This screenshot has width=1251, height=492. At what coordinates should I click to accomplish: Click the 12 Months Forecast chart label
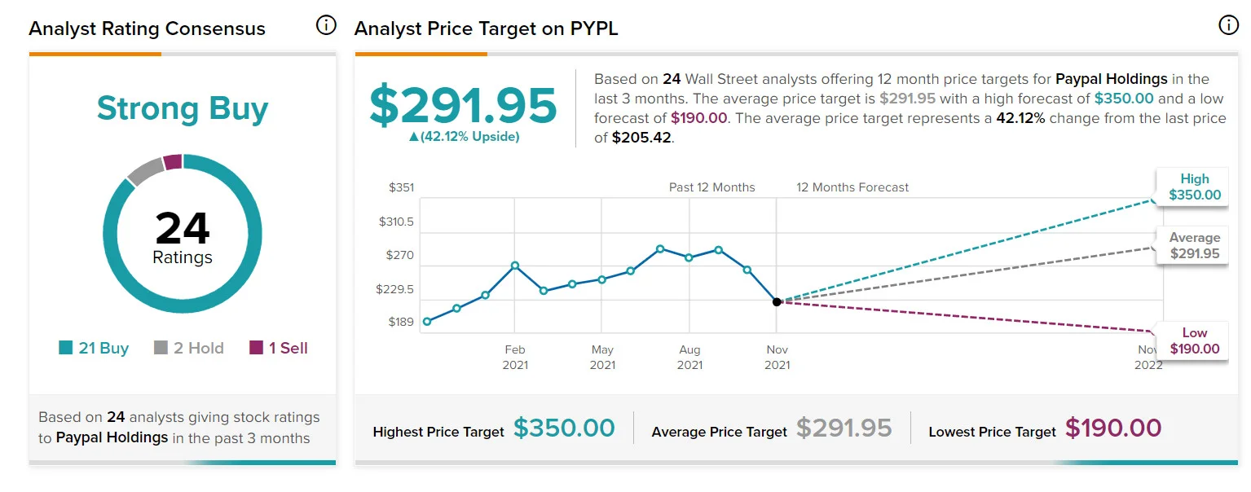[852, 187]
